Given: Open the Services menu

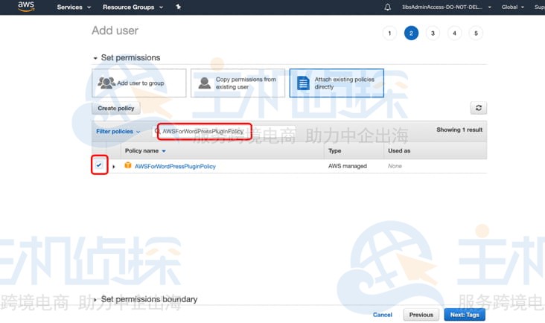Looking at the screenshot, I should tap(74, 7).
